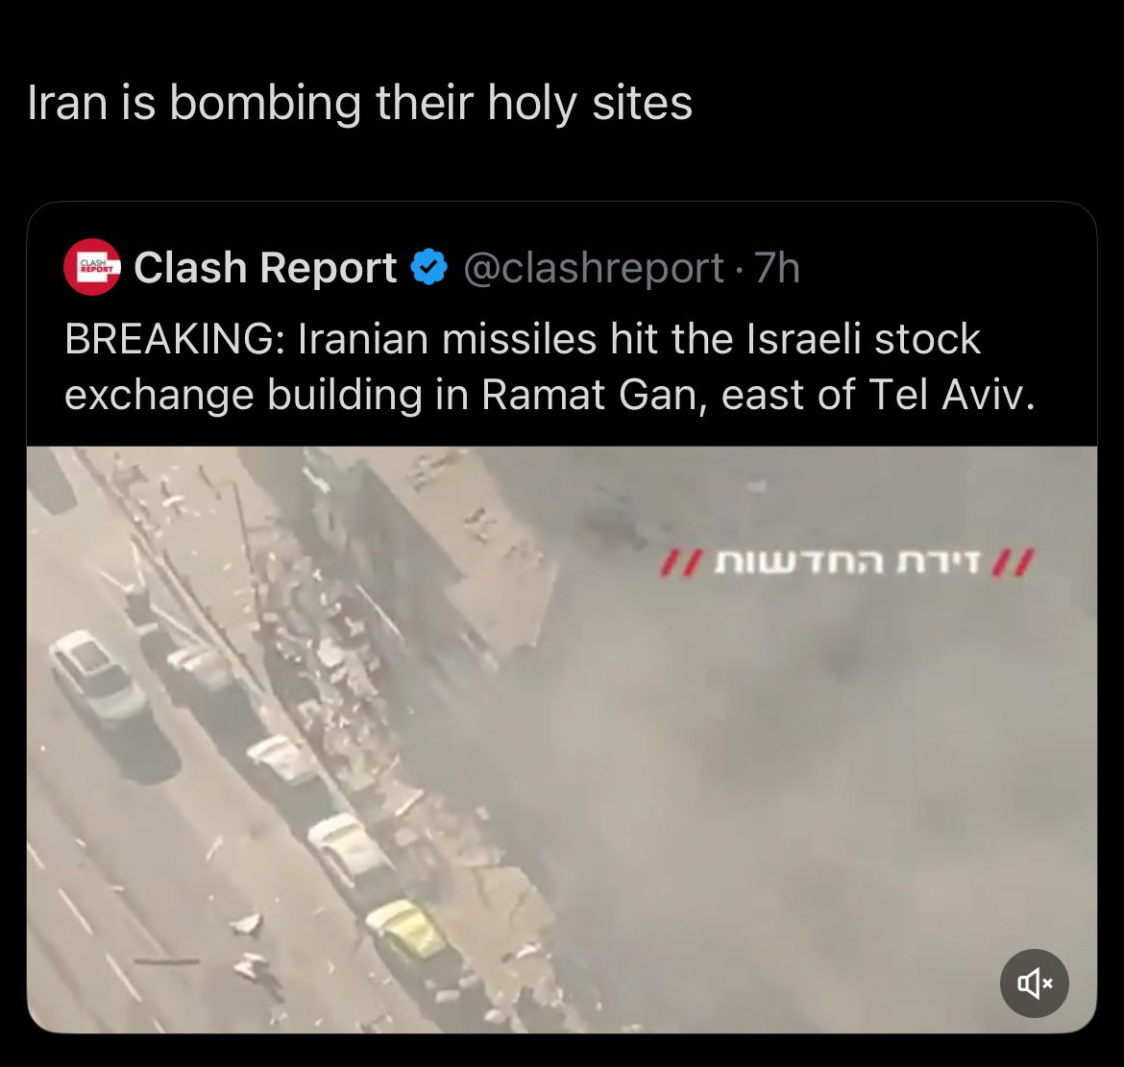Visit the @clashreport handle

click(594, 267)
